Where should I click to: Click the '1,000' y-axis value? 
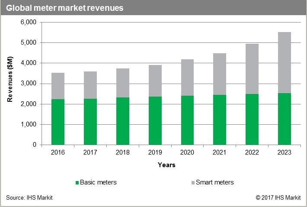click(29, 124)
